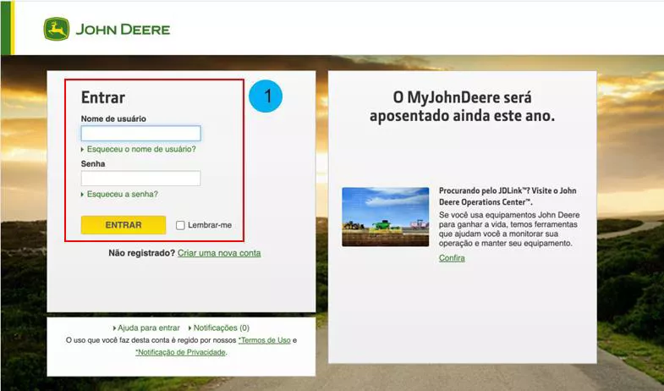This screenshot has width=664, height=391.
Task: Open the Esqueceu o nome de usuário link
Action: (141, 149)
